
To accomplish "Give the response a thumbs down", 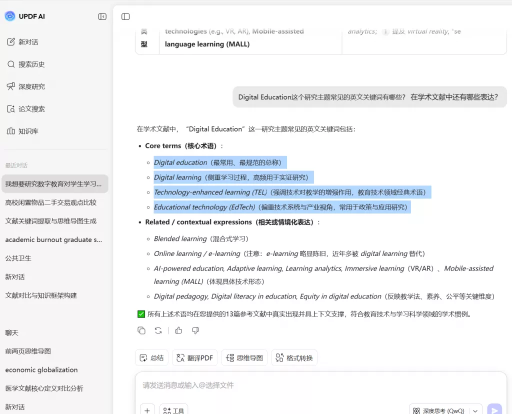I will (195, 330).
